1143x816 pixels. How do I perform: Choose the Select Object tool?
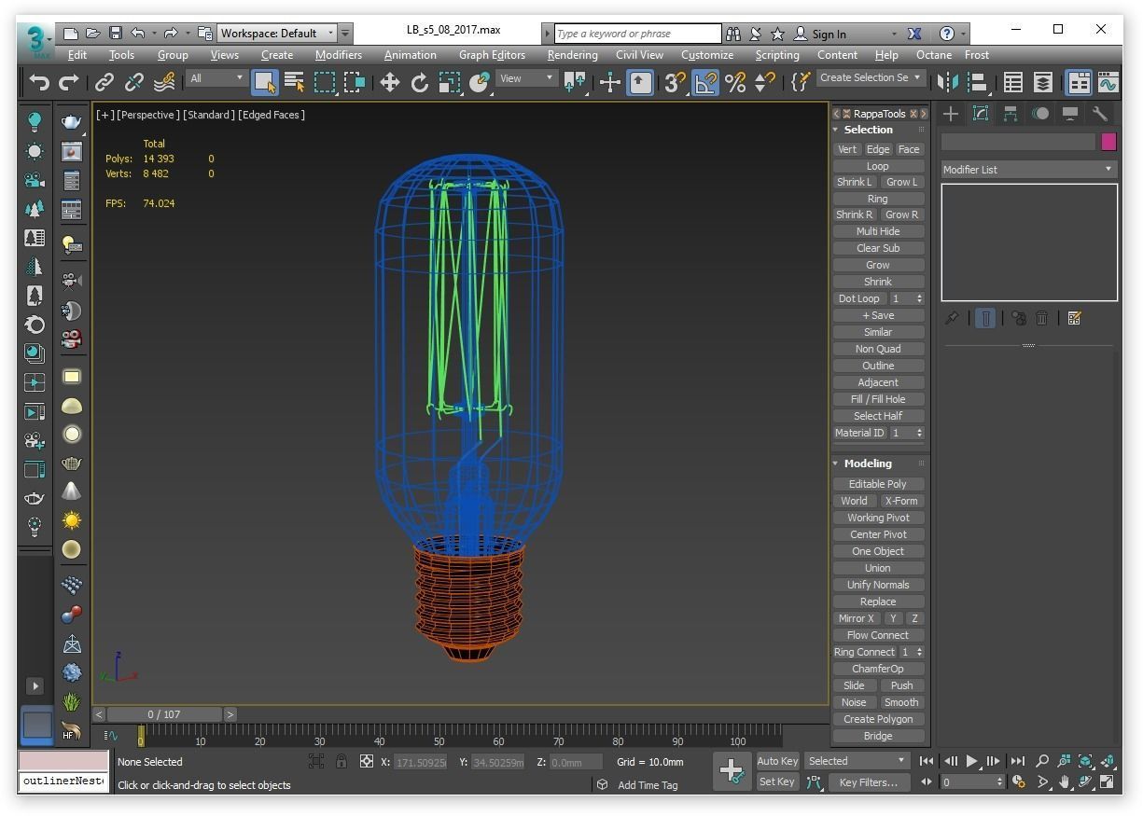pyautogui.click(x=264, y=82)
